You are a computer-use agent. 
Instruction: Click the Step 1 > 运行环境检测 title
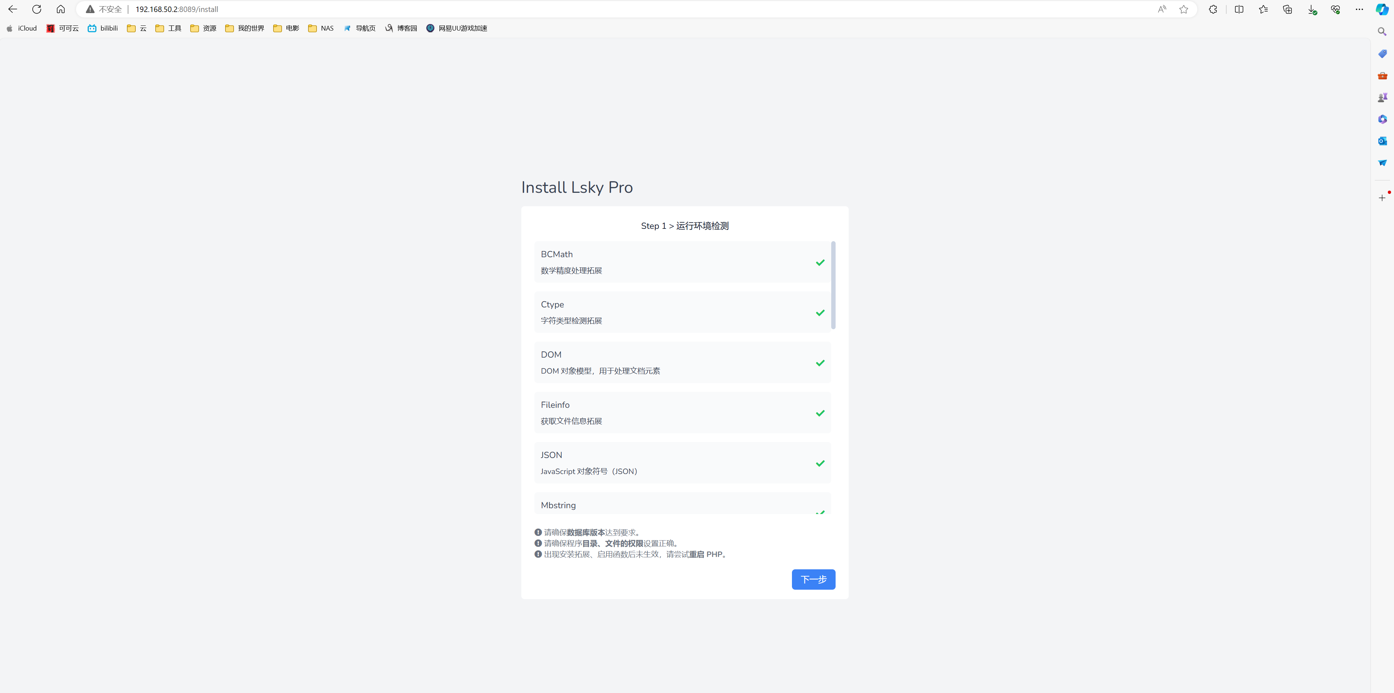[685, 226]
